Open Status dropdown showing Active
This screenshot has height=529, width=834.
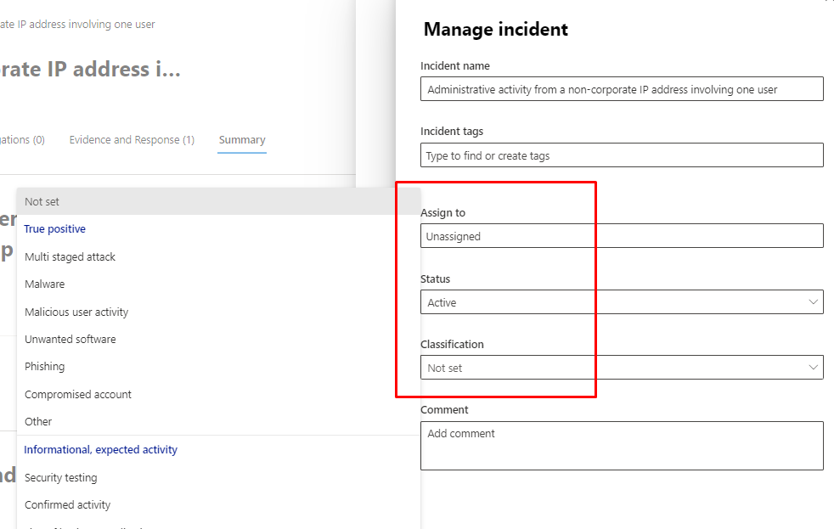[x=620, y=302]
